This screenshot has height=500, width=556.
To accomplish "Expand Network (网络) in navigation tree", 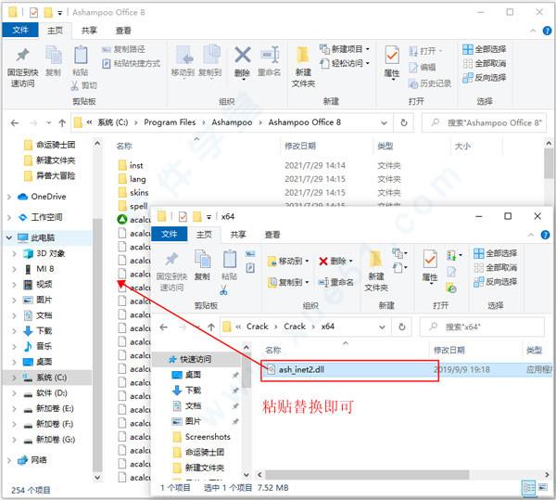I will pos(9,460).
